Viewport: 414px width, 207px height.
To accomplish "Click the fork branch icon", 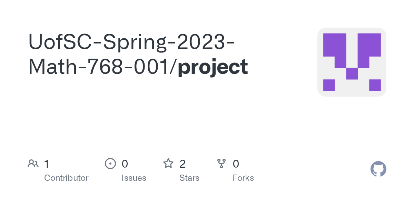I will 221,164.
